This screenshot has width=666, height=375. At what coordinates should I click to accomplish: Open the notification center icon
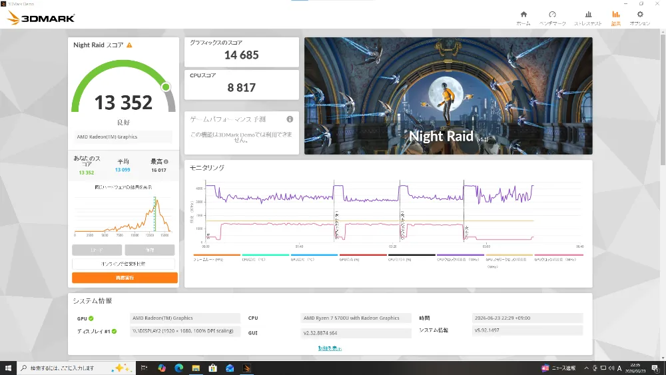pos(655,368)
